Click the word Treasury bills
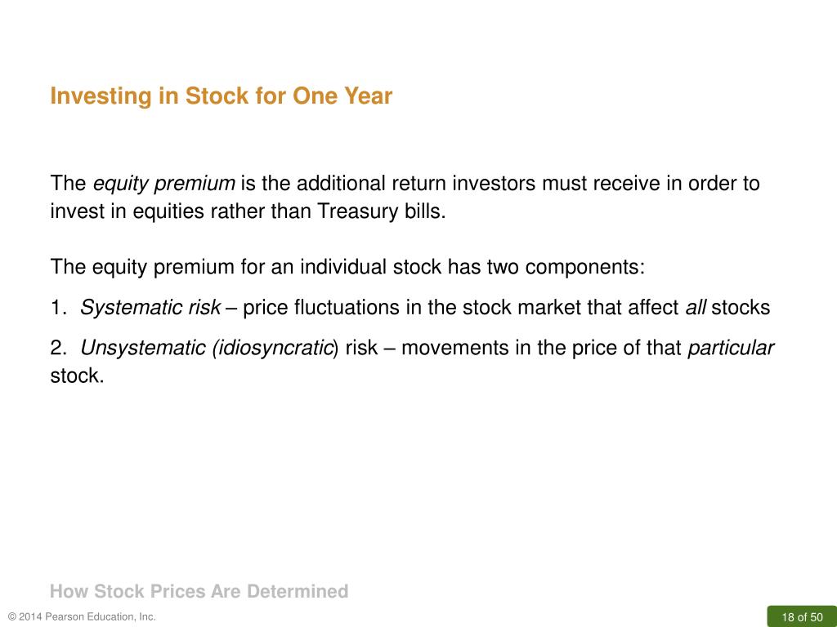Viewport: 837px width, 627px height. pyautogui.click(x=381, y=211)
